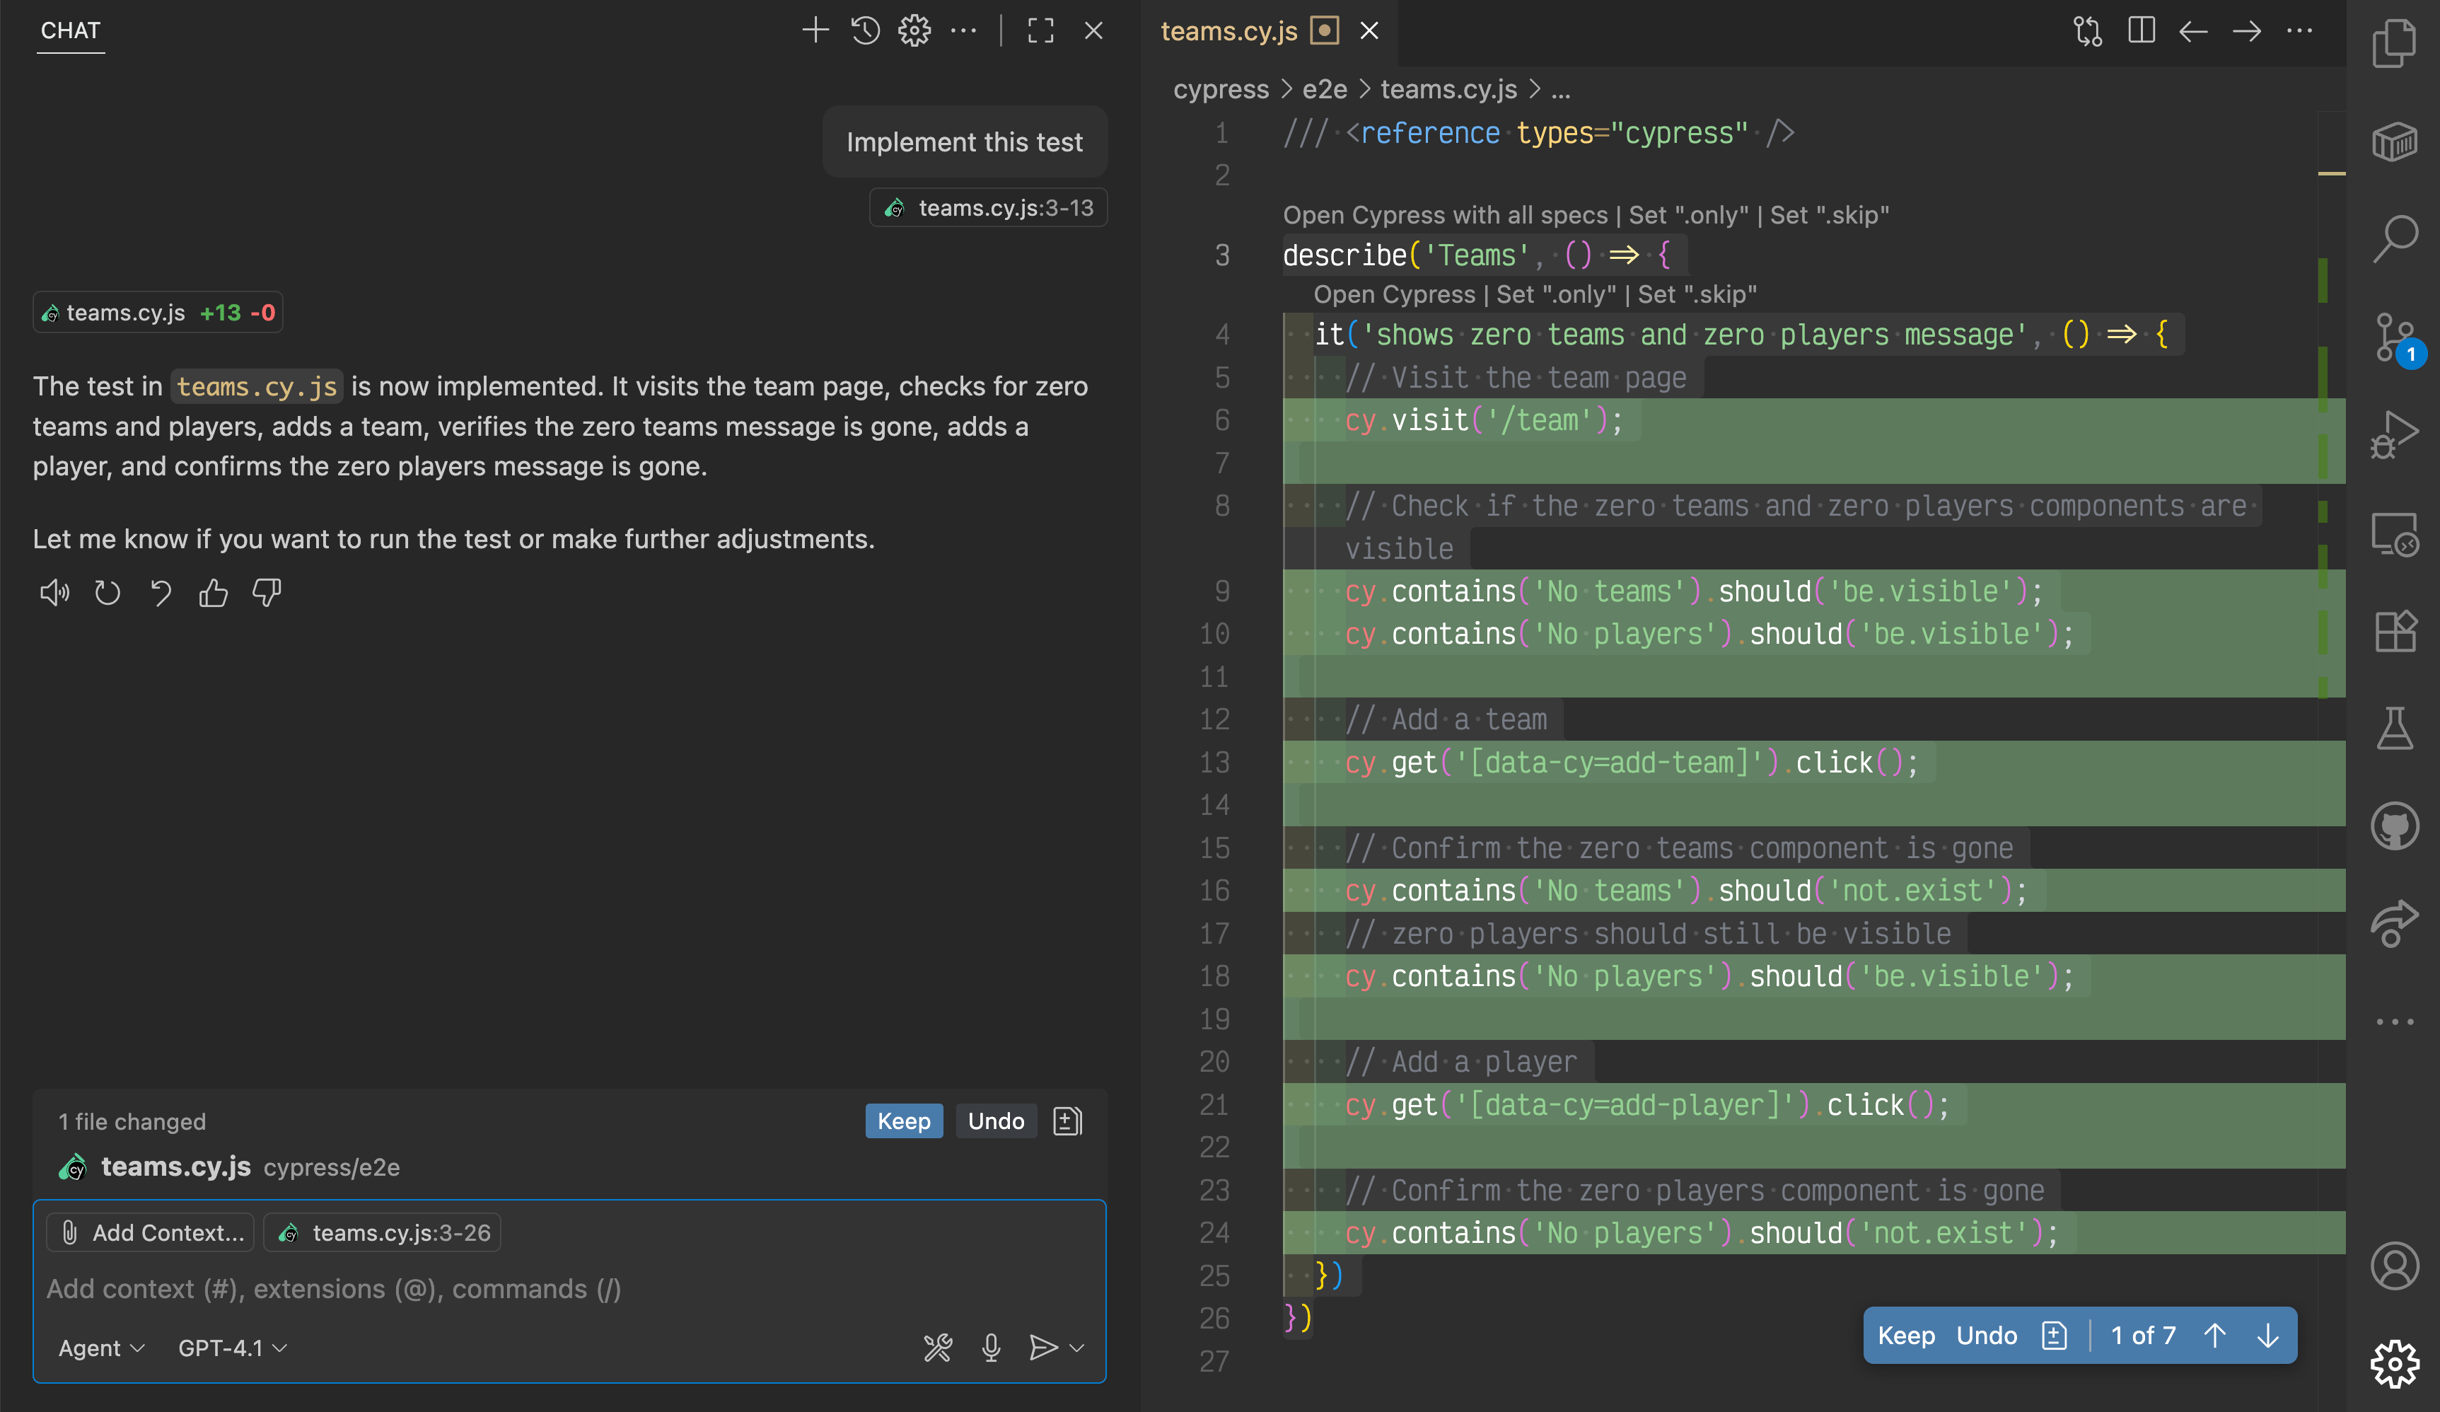Open chat panel more actions menu
This screenshot has width=2440, height=1412.
(963, 30)
